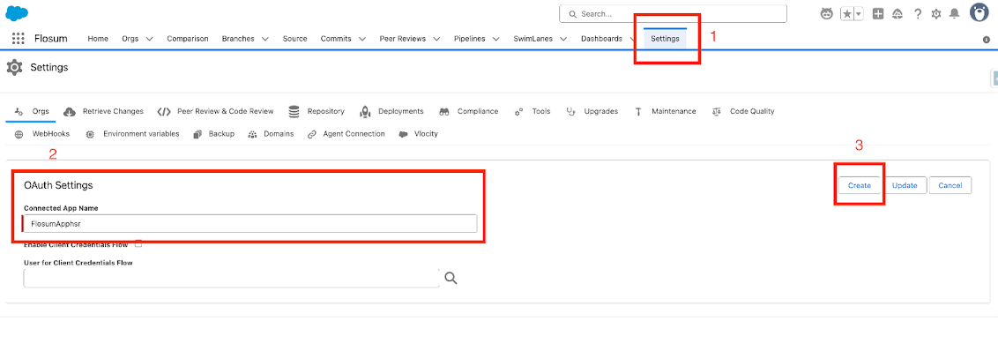Open the Setup gear icon in header
Image resolution: width=998 pixels, height=358 pixels.
pyautogui.click(x=936, y=13)
